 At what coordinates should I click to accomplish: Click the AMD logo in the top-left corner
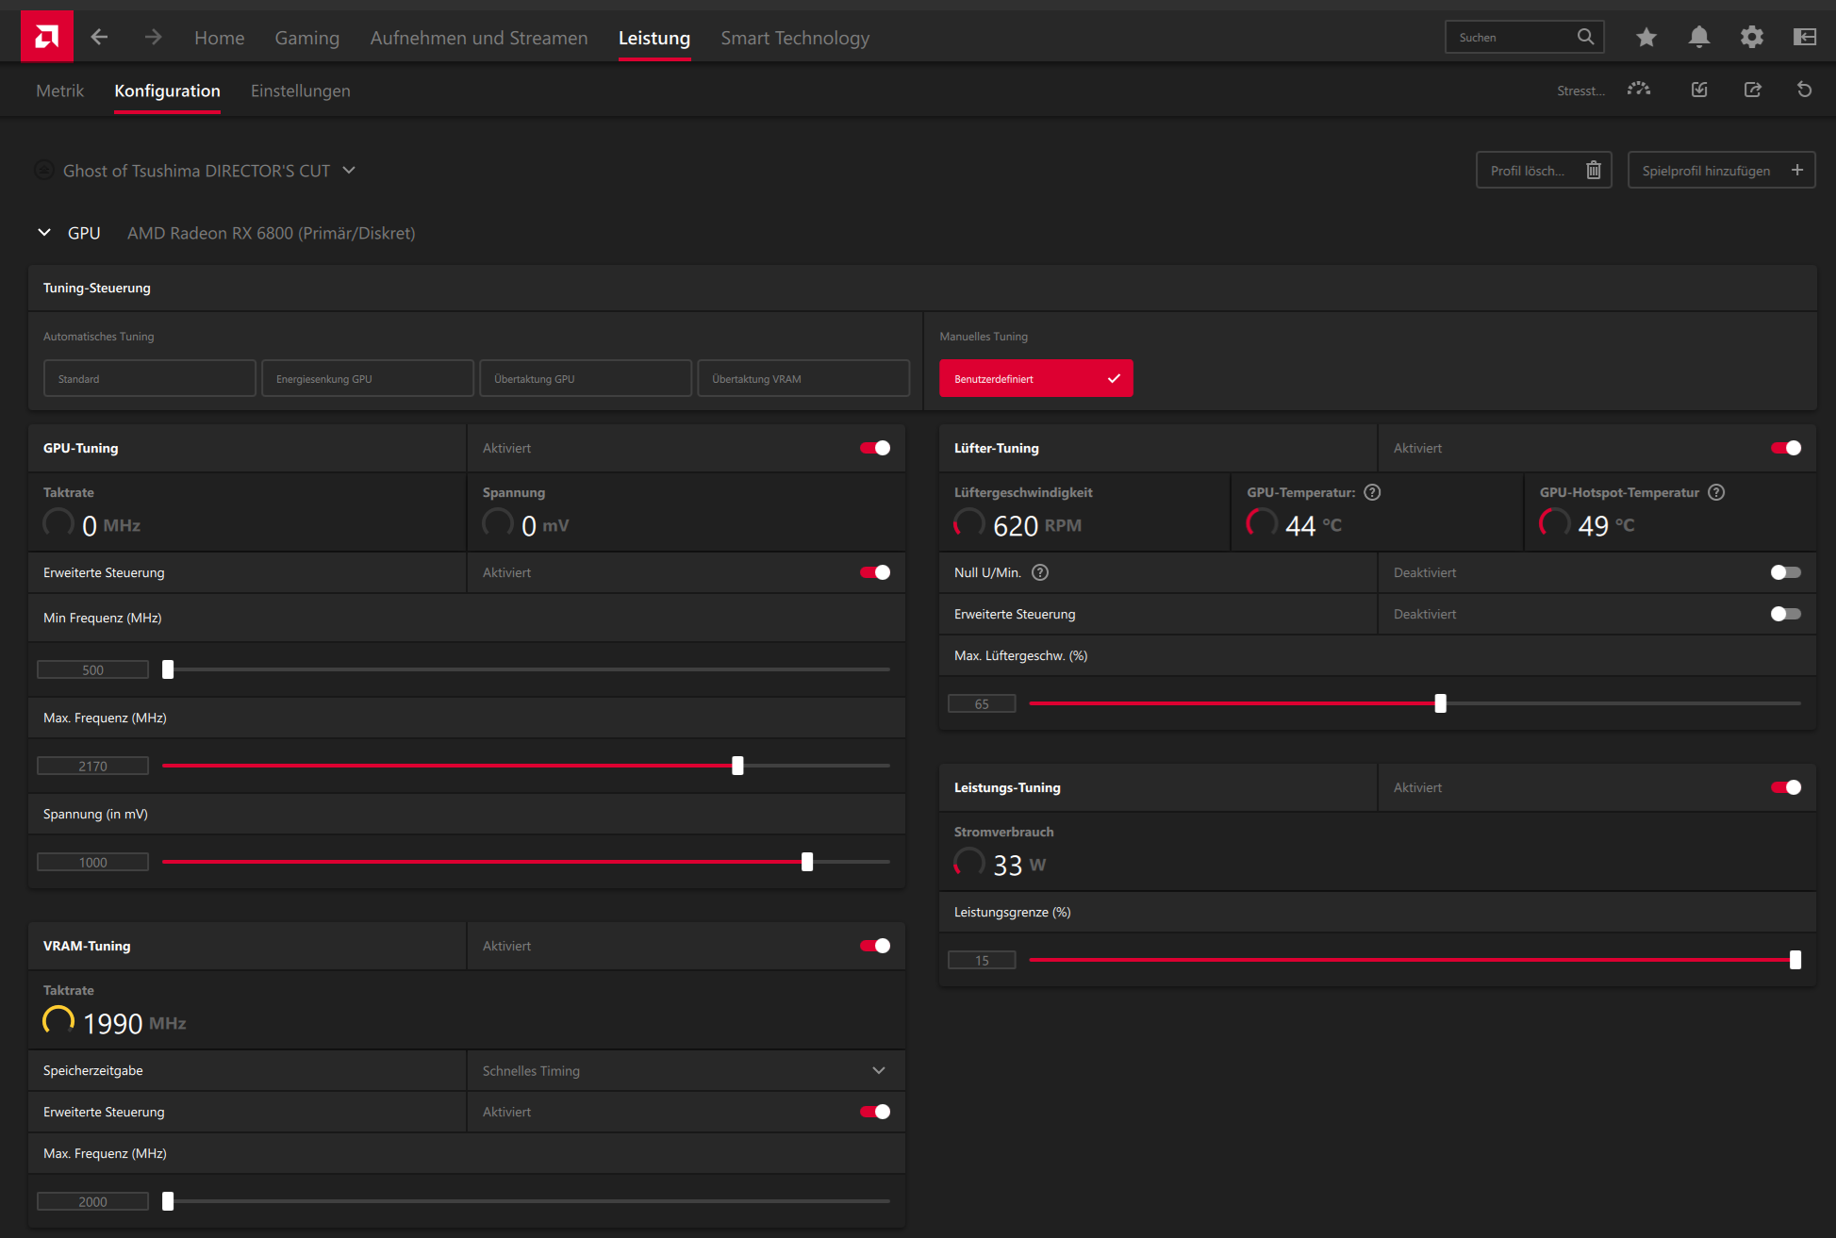point(46,35)
